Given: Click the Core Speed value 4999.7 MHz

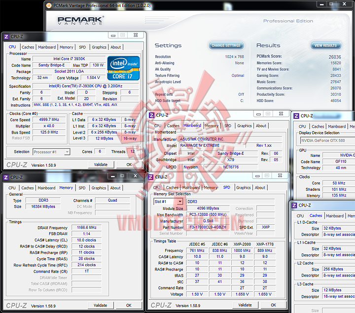Looking at the screenshot, I should coord(49,119).
